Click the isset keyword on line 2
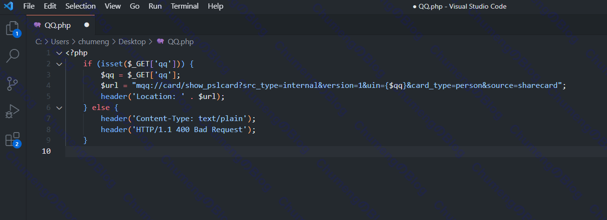The width and height of the screenshot is (607, 220). coord(112,64)
